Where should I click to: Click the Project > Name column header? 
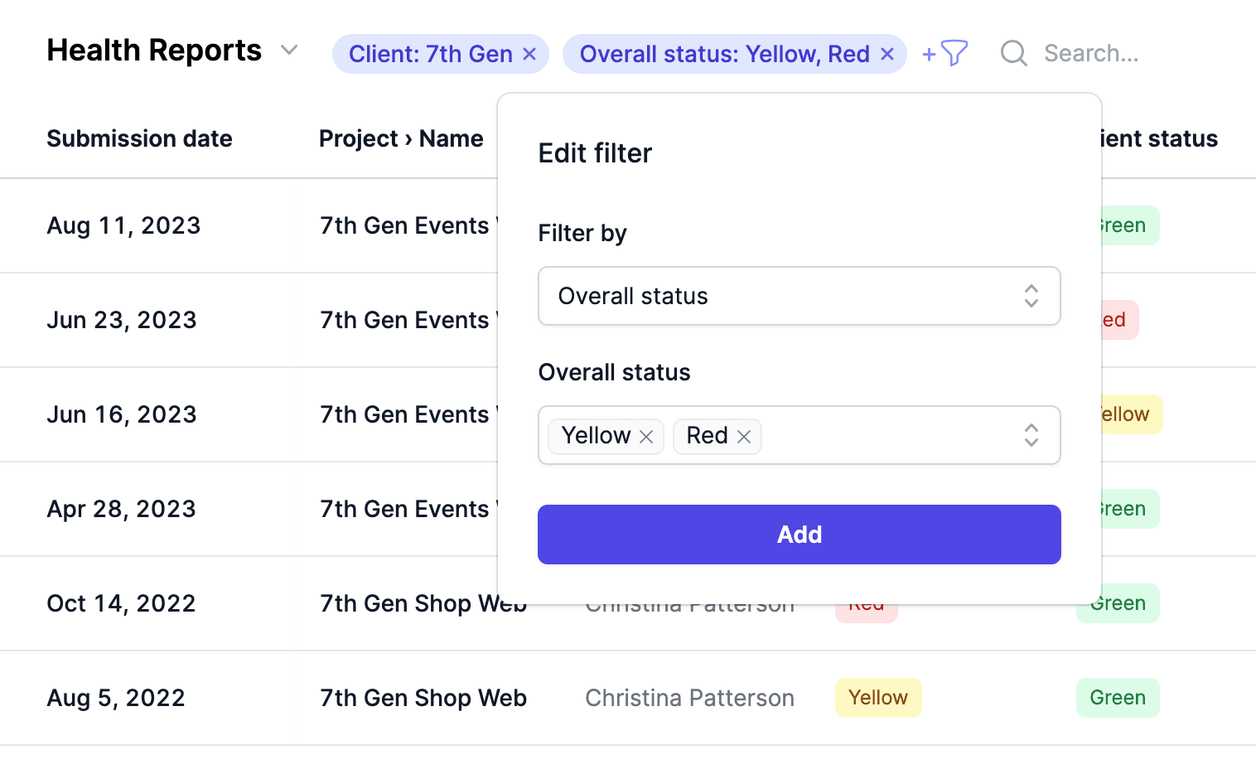(401, 138)
